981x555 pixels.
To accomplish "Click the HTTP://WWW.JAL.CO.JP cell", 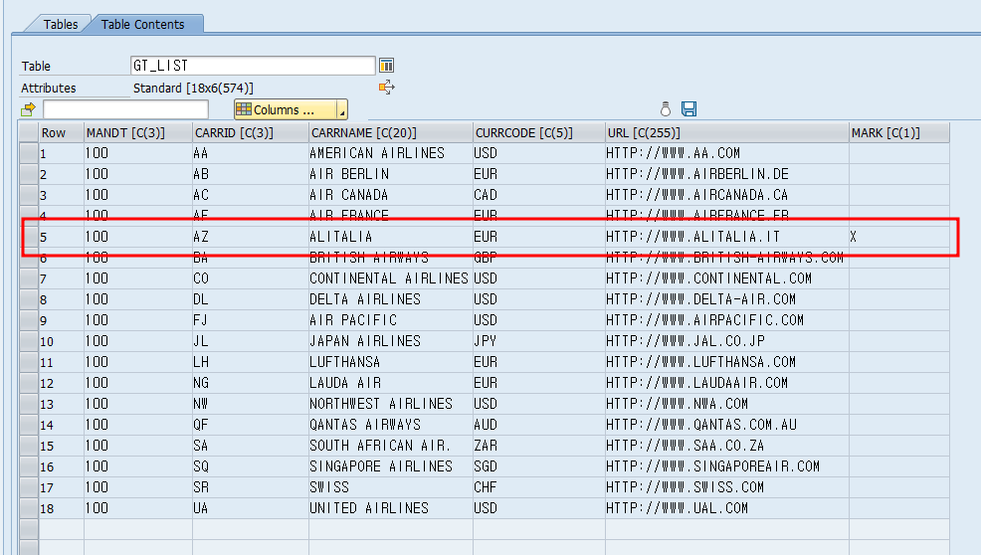I will [727, 341].
